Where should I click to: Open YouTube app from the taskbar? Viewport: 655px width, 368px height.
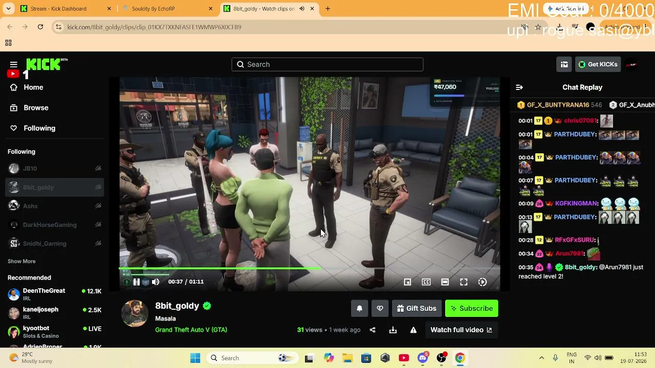click(404, 358)
